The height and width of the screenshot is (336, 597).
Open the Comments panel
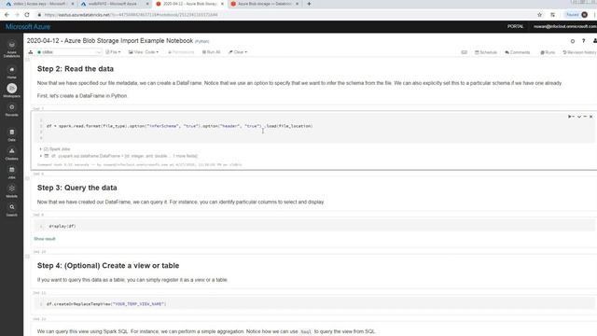[x=518, y=52]
